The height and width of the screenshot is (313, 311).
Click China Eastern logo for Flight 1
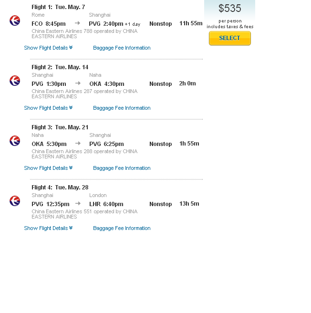click(15, 21)
